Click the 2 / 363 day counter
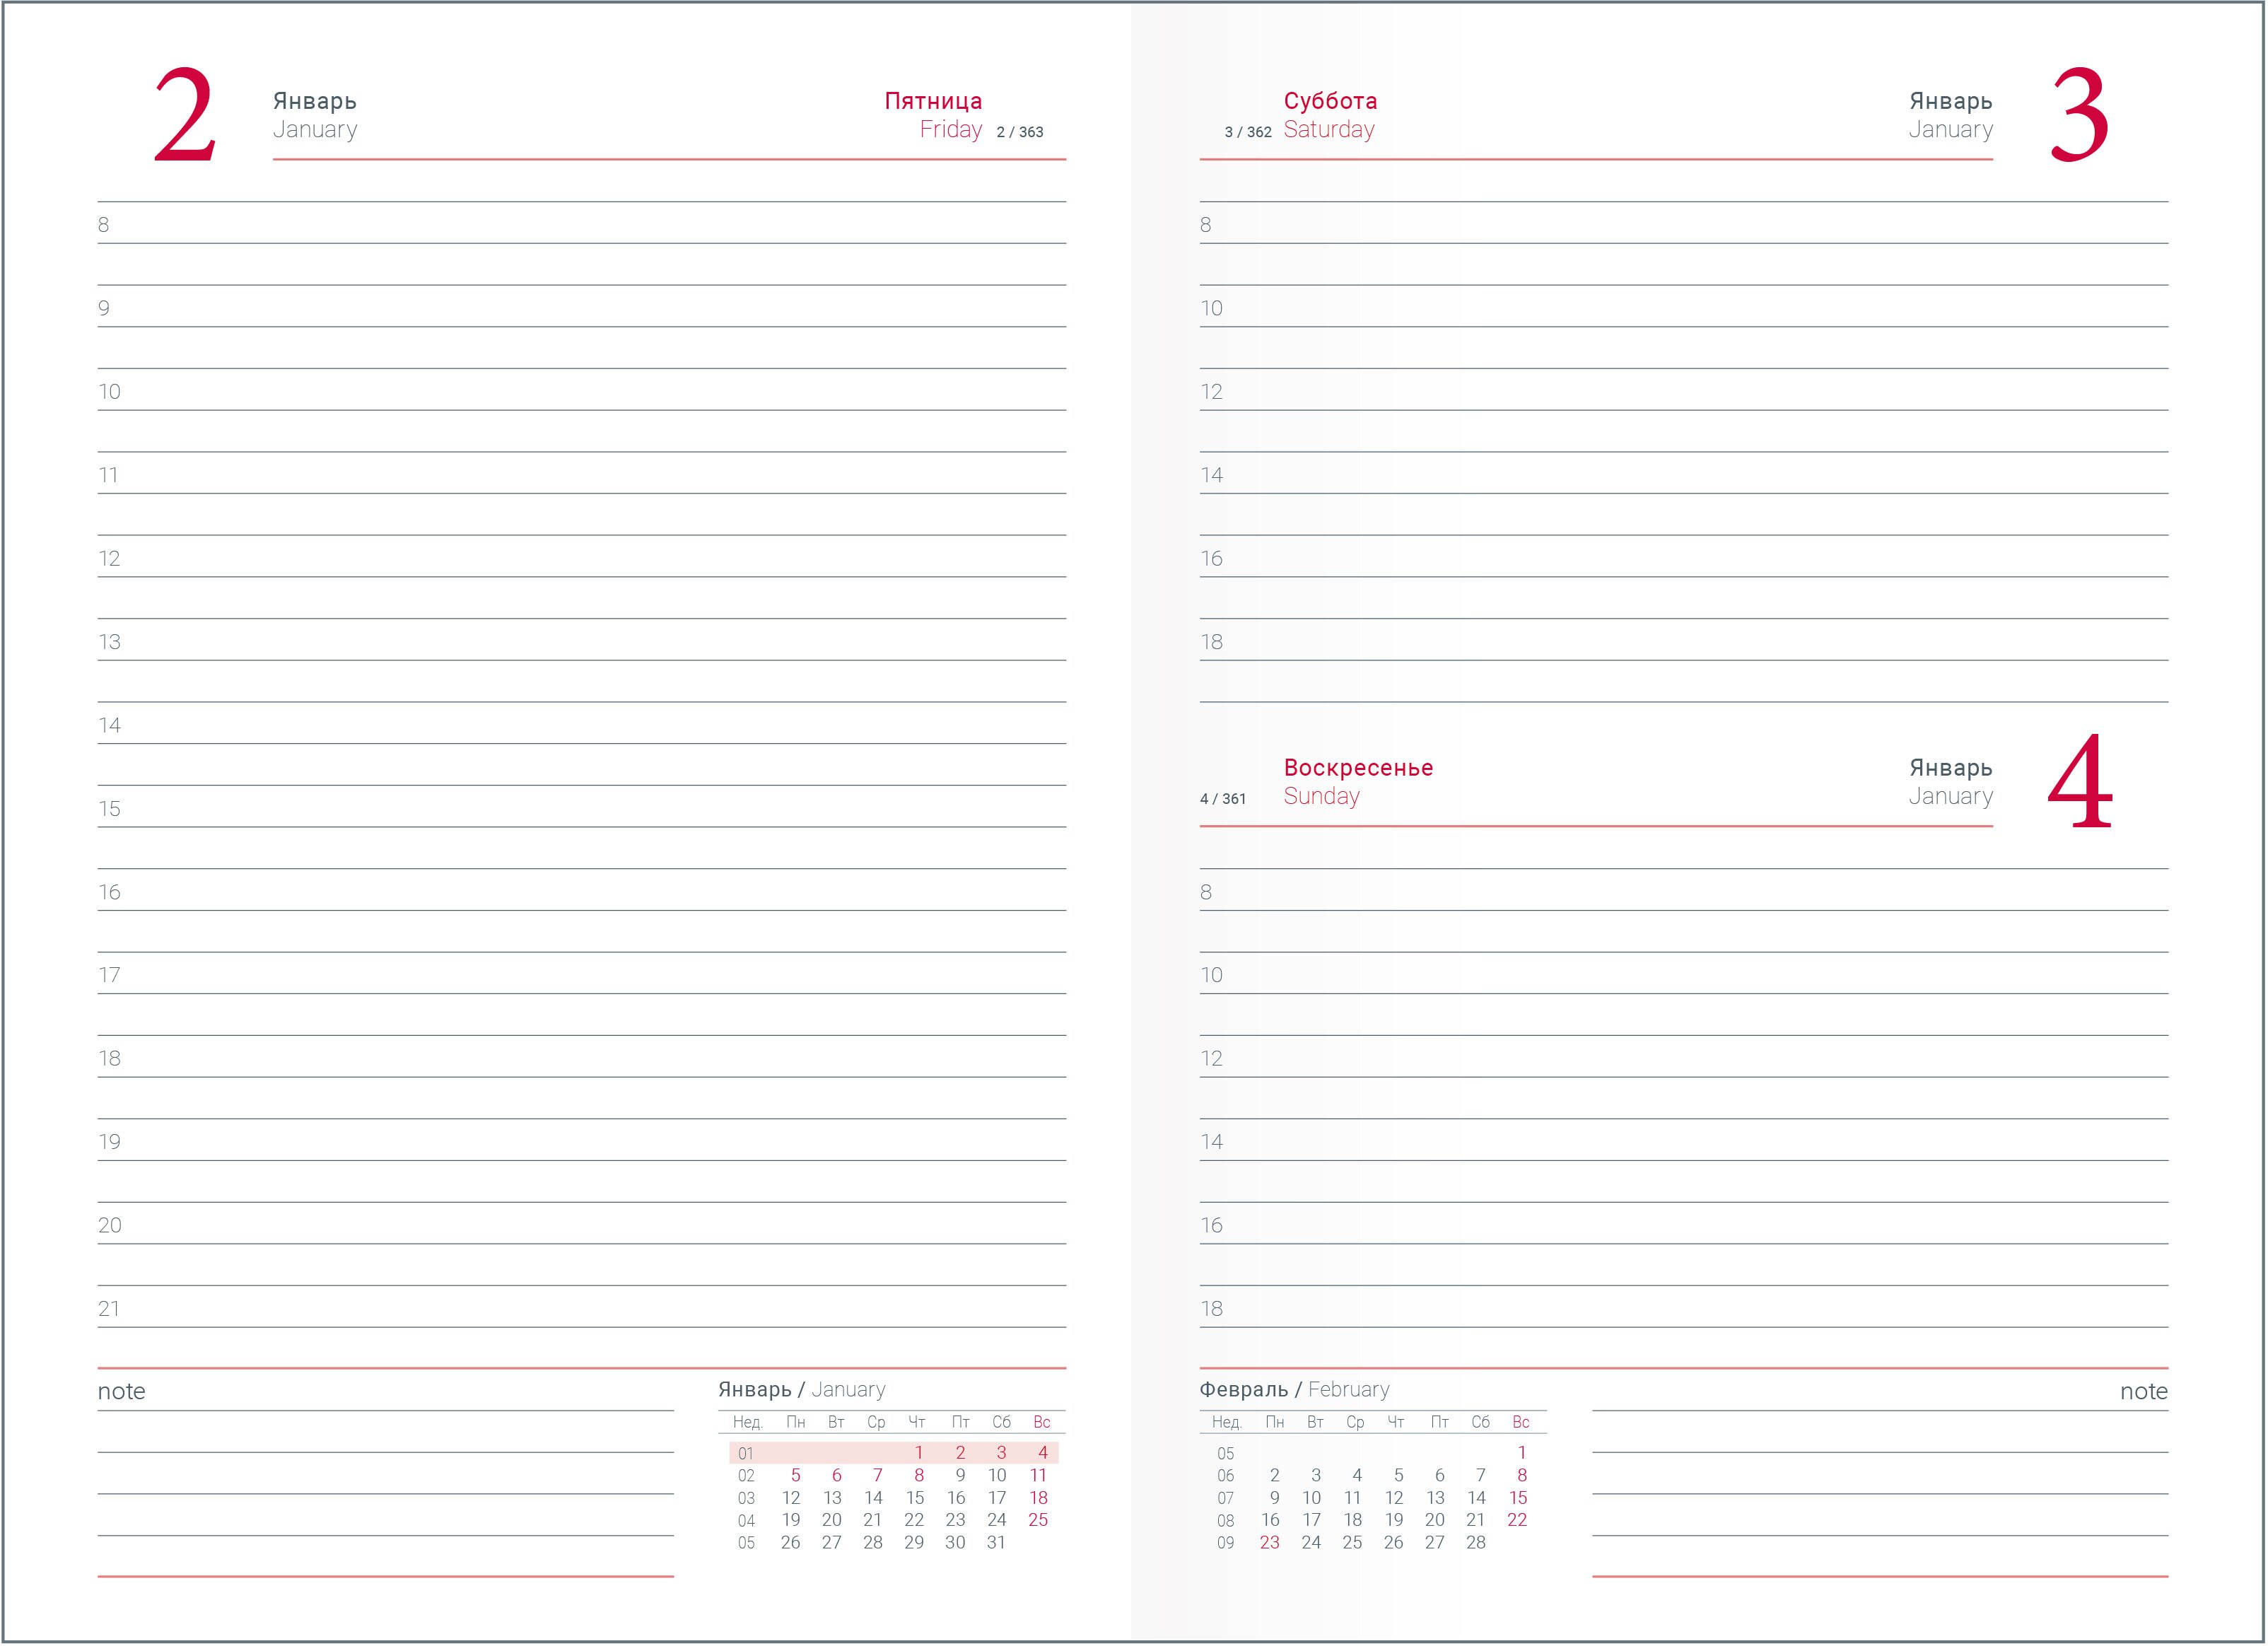This screenshot has height=1646, width=2268. click(1019, 132)
